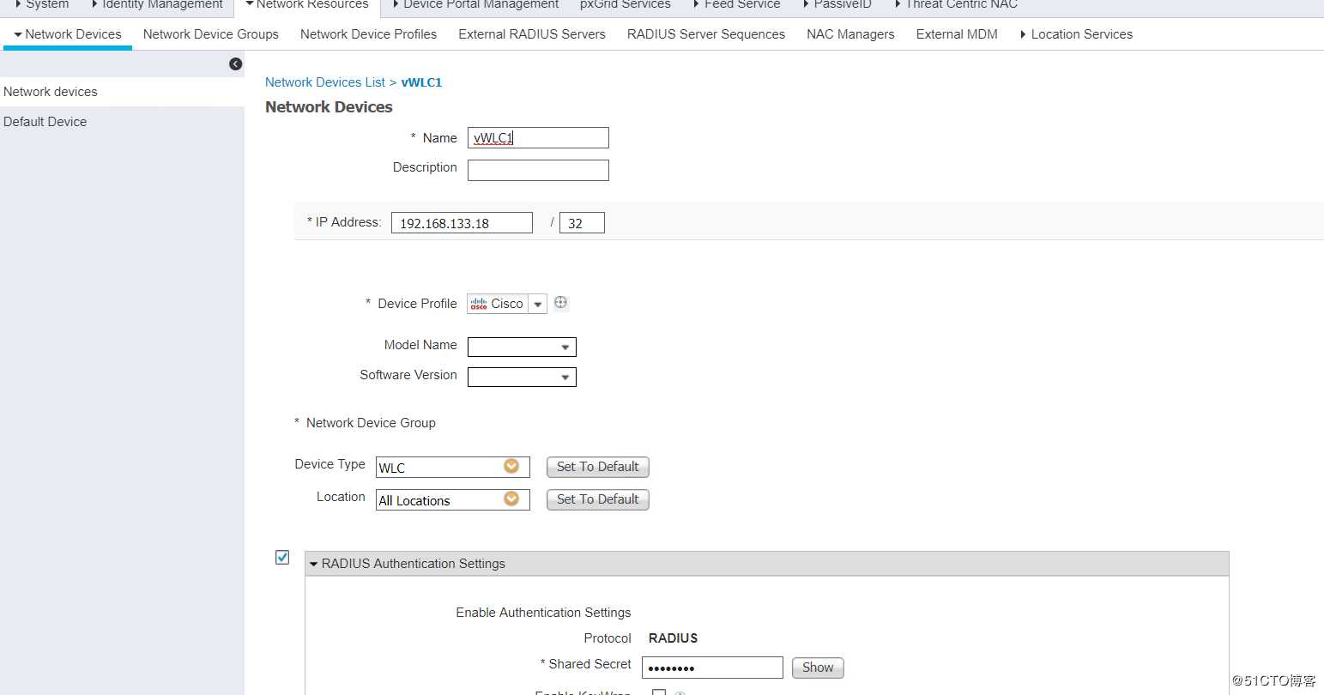Open the Device Portal Management menu

475,5
